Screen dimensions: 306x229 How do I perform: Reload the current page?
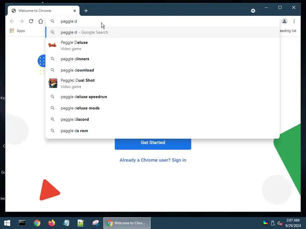[31, 21]
